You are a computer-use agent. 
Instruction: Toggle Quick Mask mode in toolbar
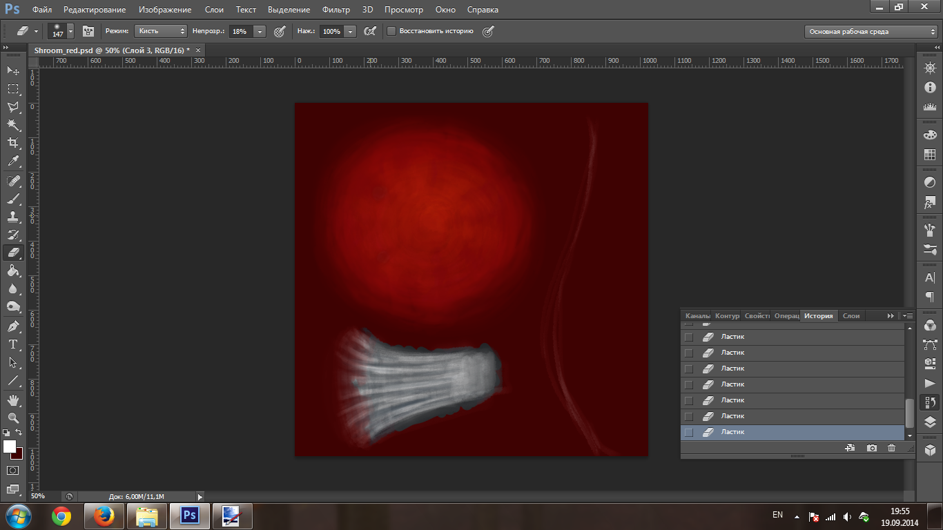[x=13, y=470]
